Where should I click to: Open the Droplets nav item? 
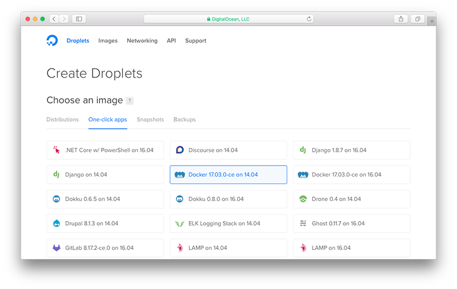pyautogui.click(x=78, y=41)
